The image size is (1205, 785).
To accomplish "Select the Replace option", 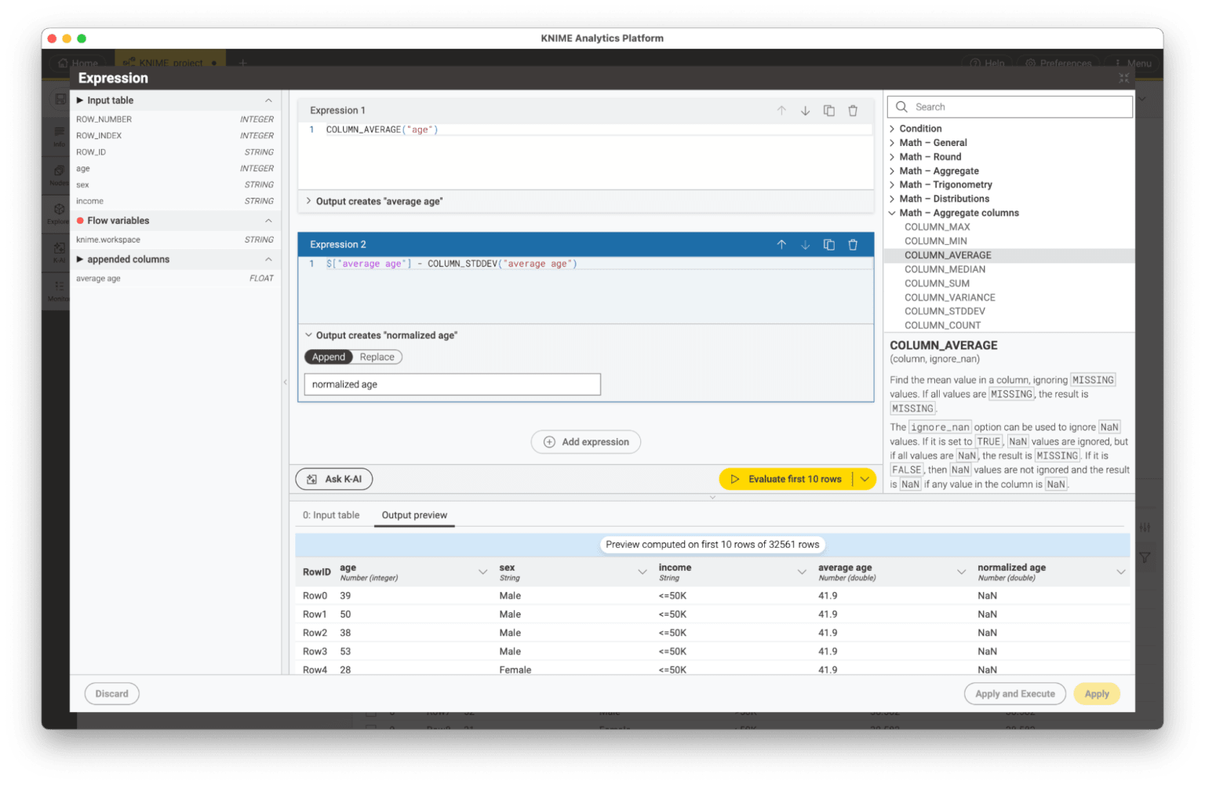I will pos(377,357).
